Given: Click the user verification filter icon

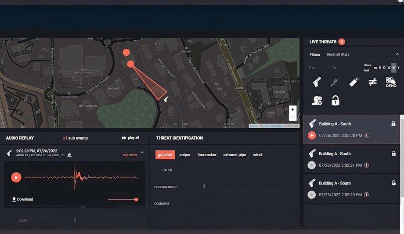Looking at the screenshot, I should (317, 101).
